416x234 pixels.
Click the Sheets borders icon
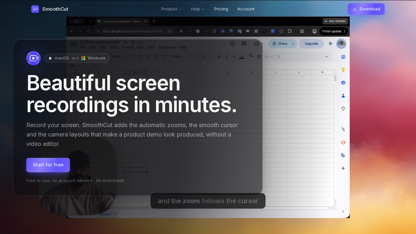(259, 56)
